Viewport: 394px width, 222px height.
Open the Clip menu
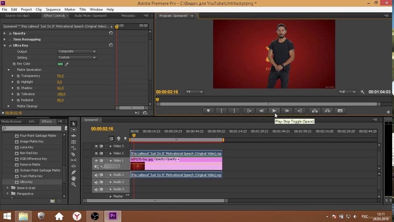coord(39,10)
